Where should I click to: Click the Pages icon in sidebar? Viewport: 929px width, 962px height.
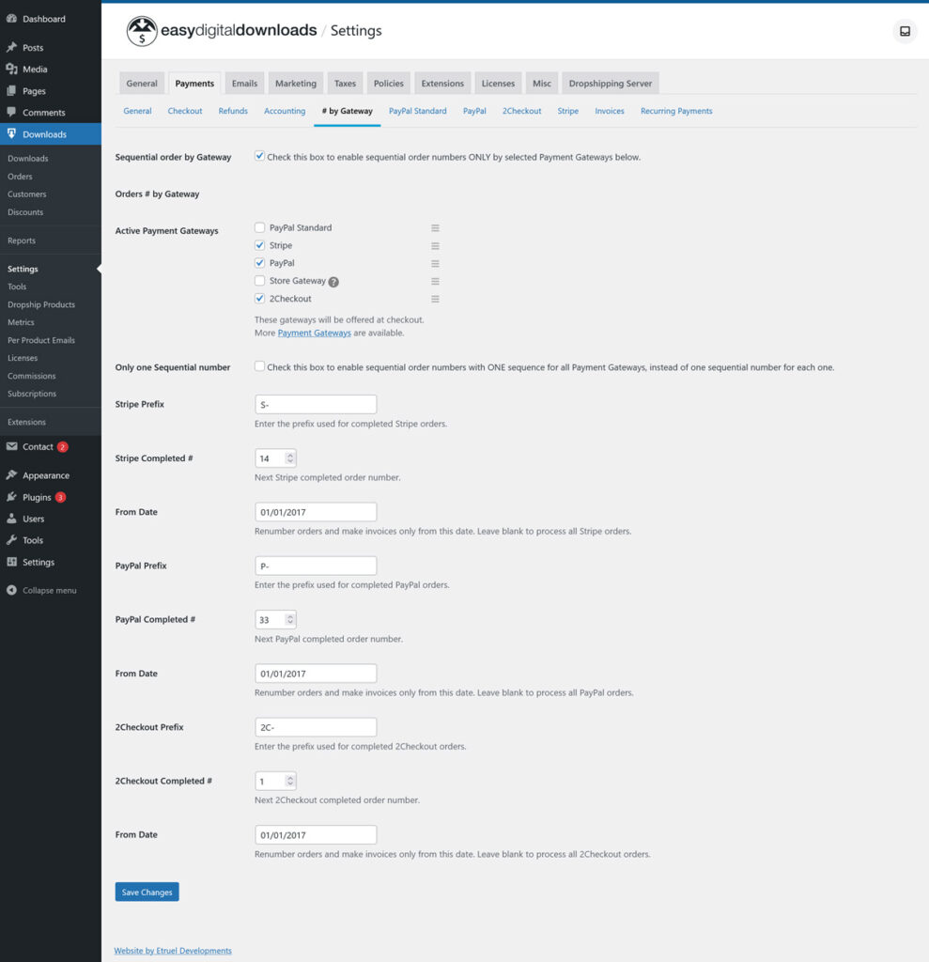pos(11,91)
